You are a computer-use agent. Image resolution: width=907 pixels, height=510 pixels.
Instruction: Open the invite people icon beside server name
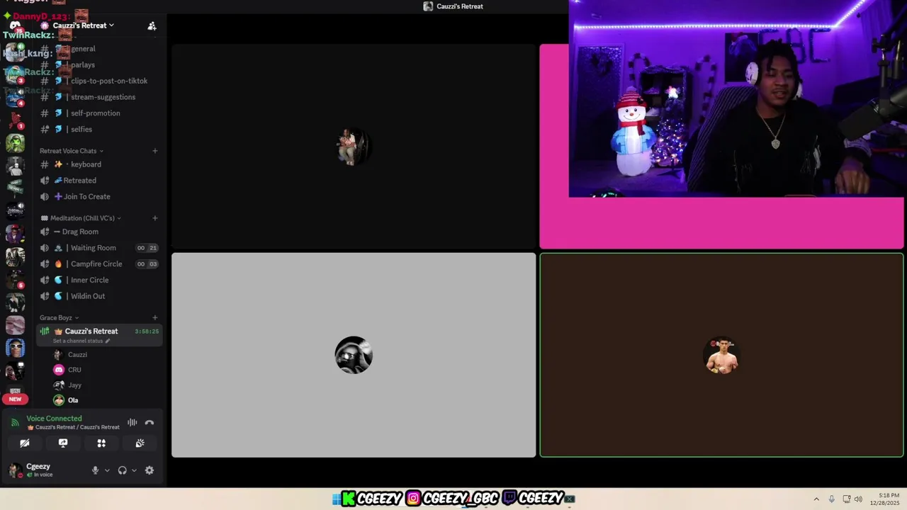[x=152, y=25]
